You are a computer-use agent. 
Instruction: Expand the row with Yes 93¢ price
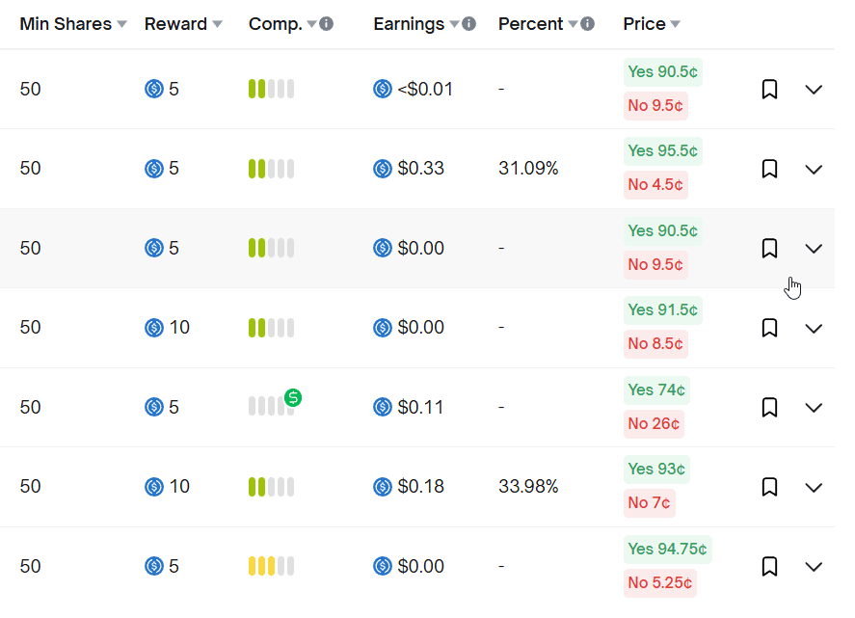click(814, 487)
